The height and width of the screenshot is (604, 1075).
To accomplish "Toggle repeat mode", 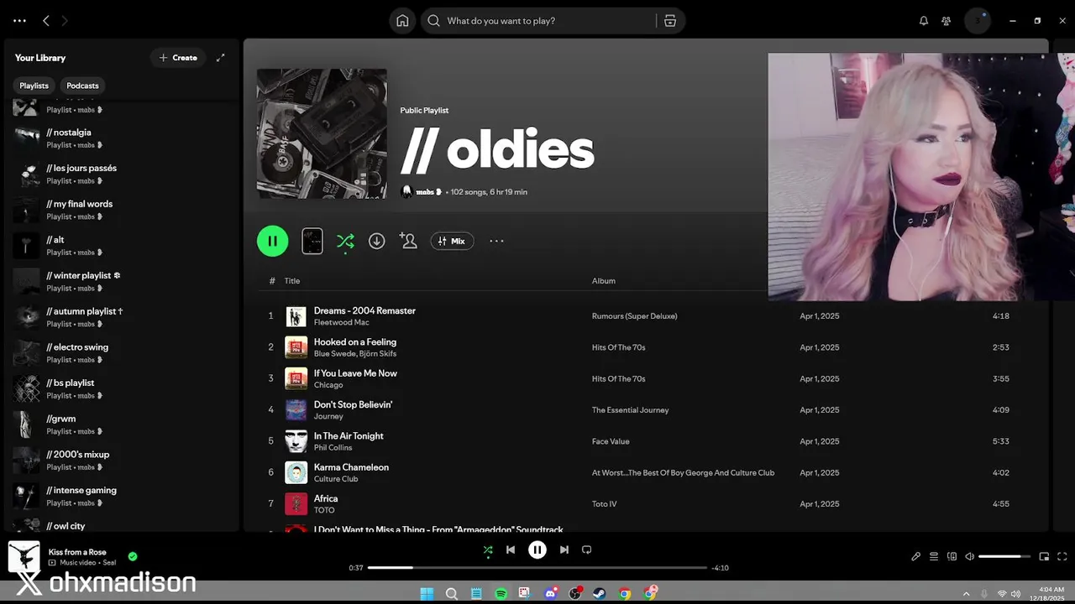I will click(587, 549).
